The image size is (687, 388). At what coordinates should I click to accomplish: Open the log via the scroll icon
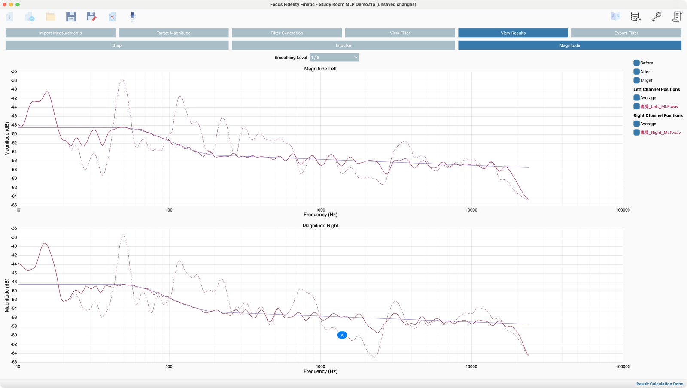click(x=677, y=17)
